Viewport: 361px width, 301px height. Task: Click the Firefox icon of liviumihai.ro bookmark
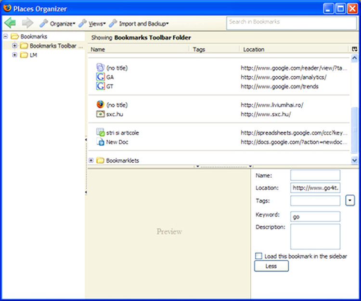pyautogui.click(x=100, y=105)
